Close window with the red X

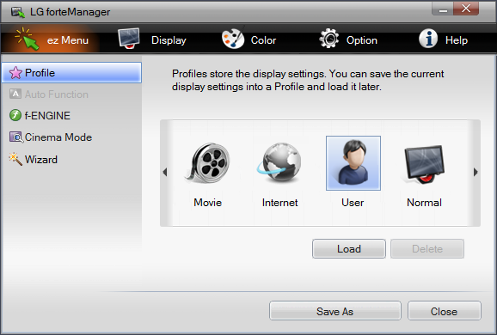466,9
